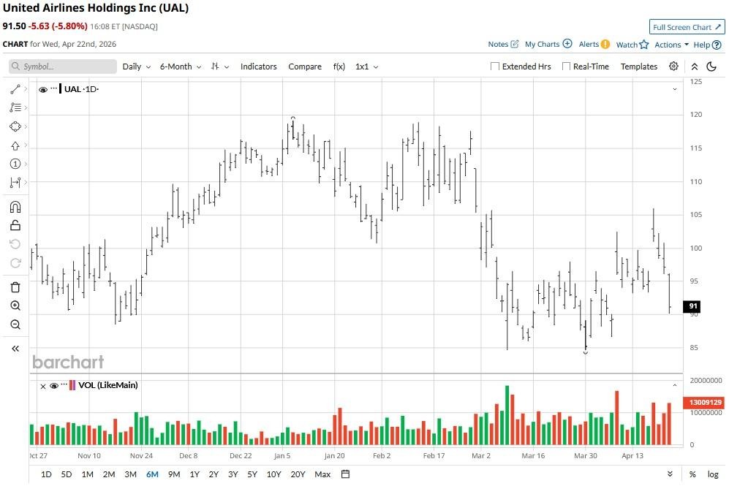Click the Full Screen Chart button
This screenshot has width=729, height=486.
click(687, 27)
